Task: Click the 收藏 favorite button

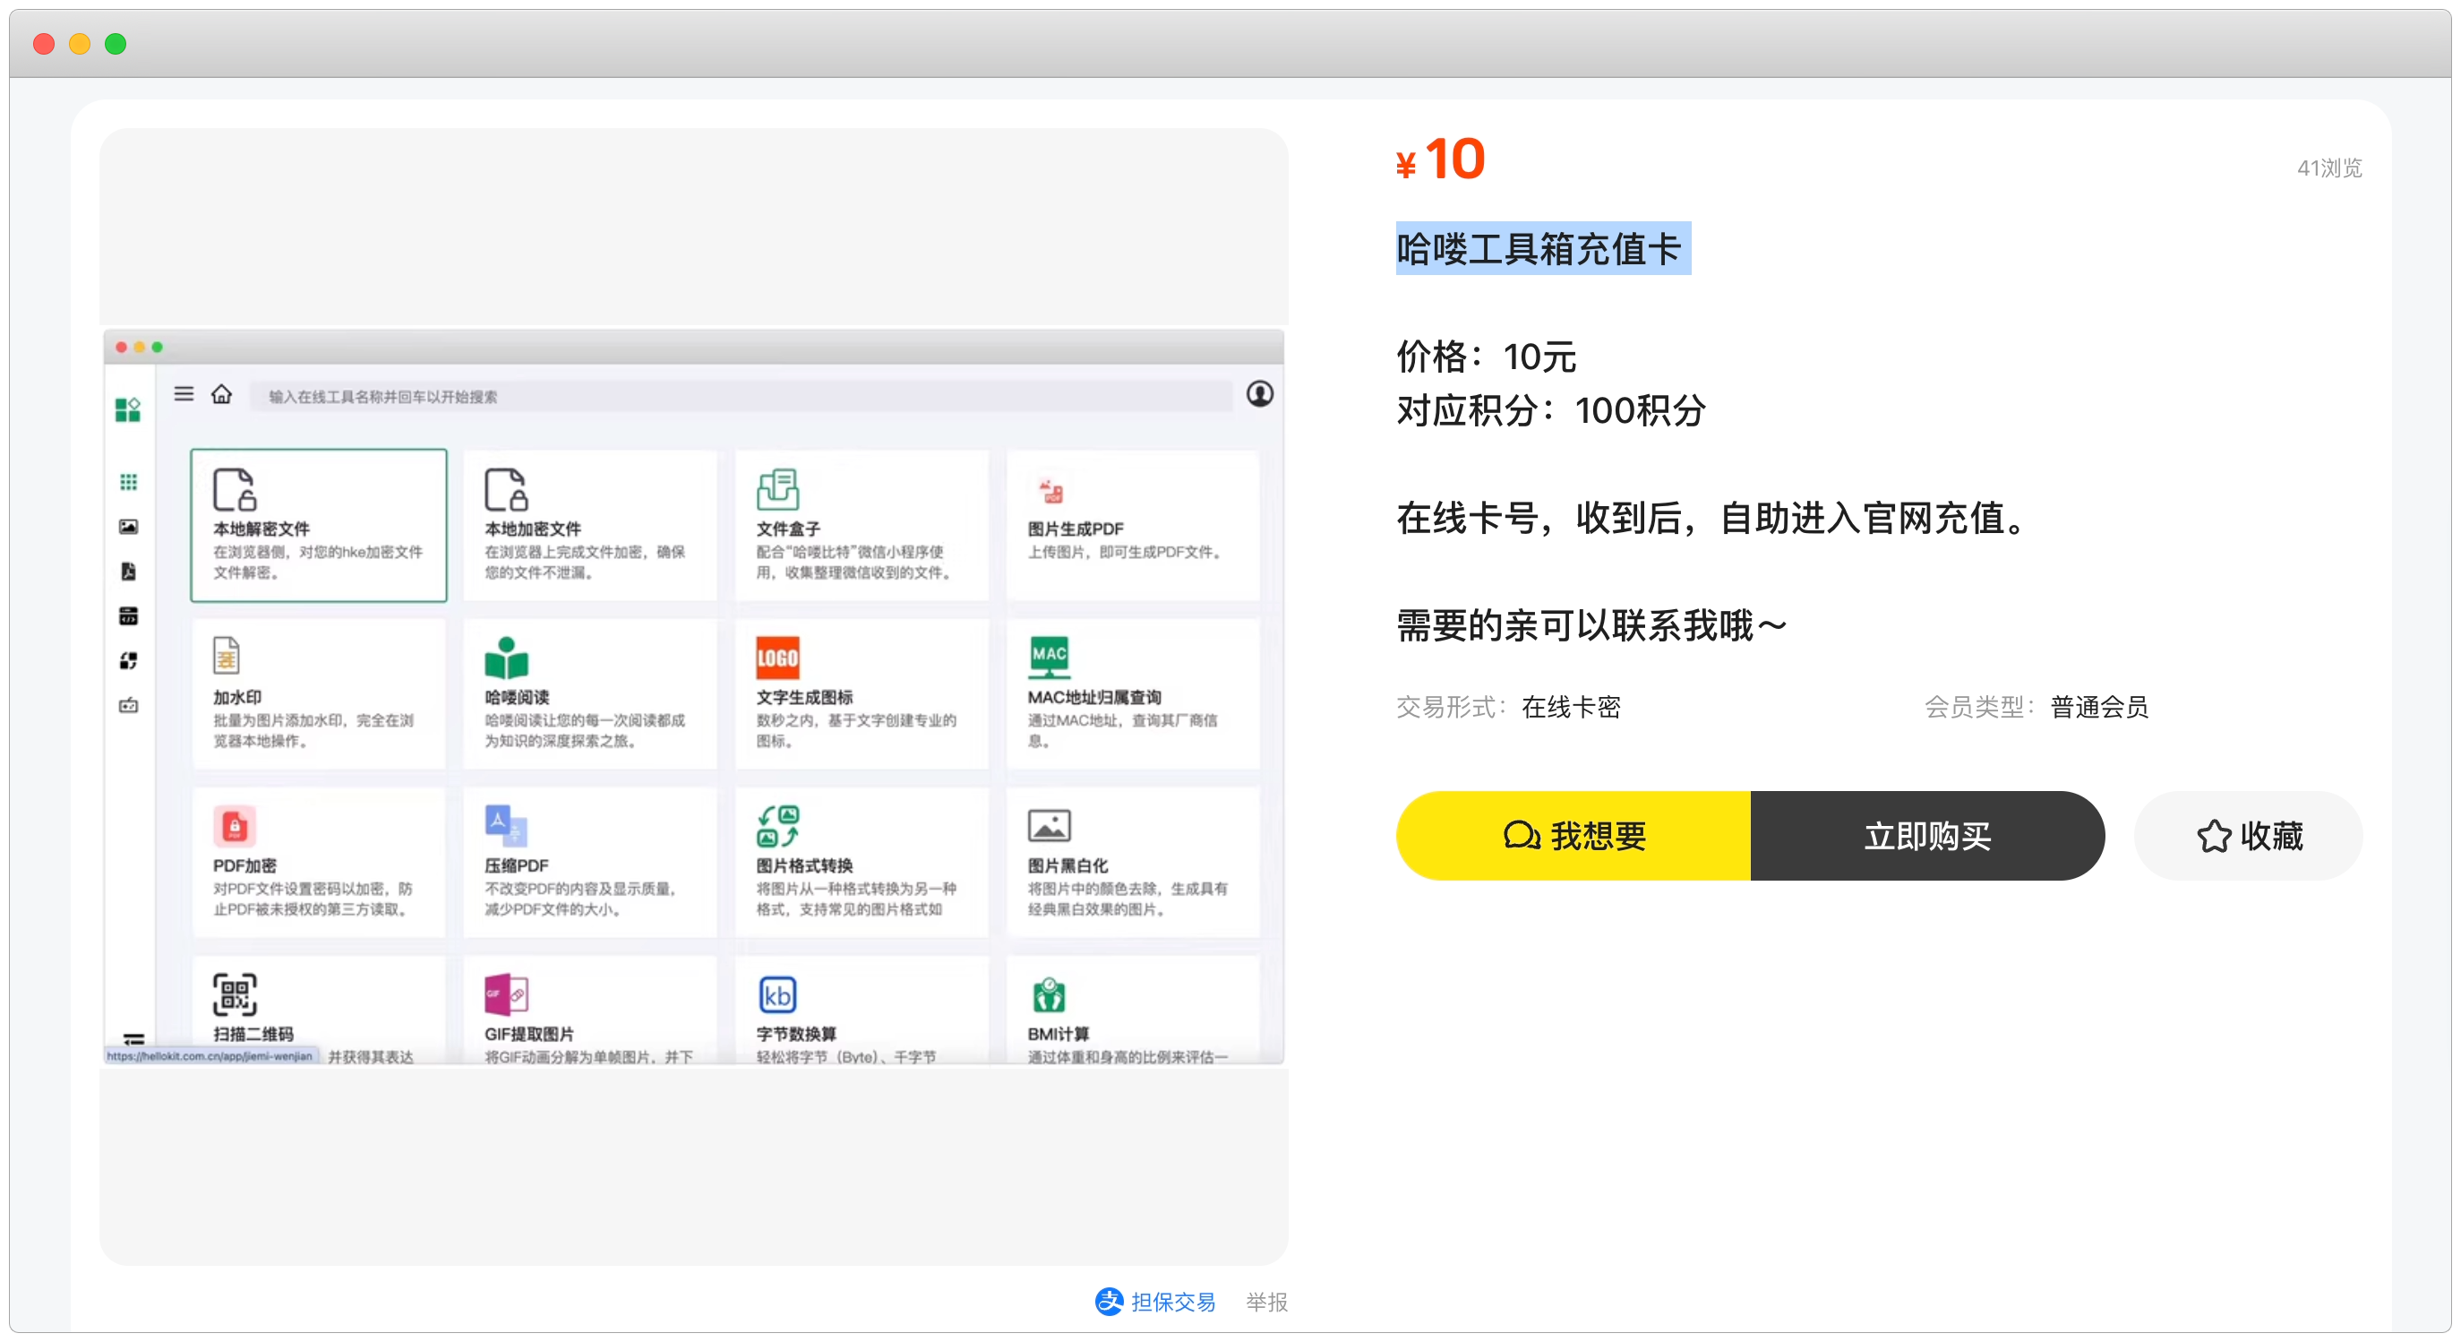Action: pyautogui.click(x=2248, y=836)
